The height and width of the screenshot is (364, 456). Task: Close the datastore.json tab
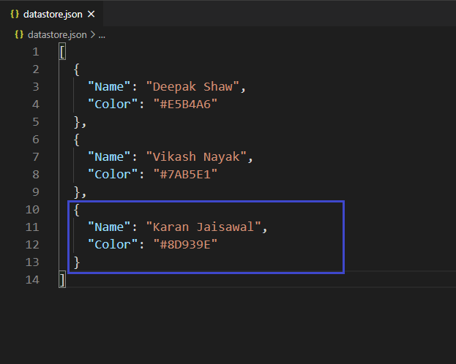[91, 14]
